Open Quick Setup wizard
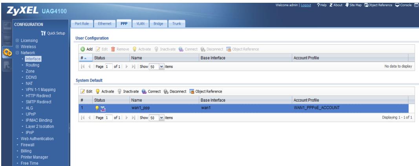419x166 pixels. (x=53, y=33)
